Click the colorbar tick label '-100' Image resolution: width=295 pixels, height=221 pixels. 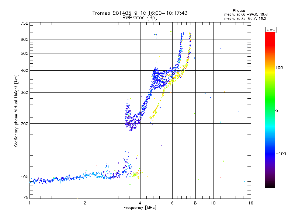point(281,154)
